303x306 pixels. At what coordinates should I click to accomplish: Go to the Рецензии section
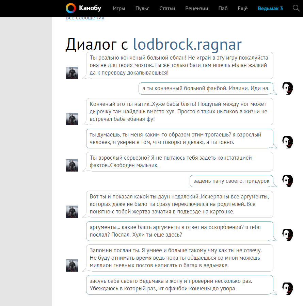point(196,9)
